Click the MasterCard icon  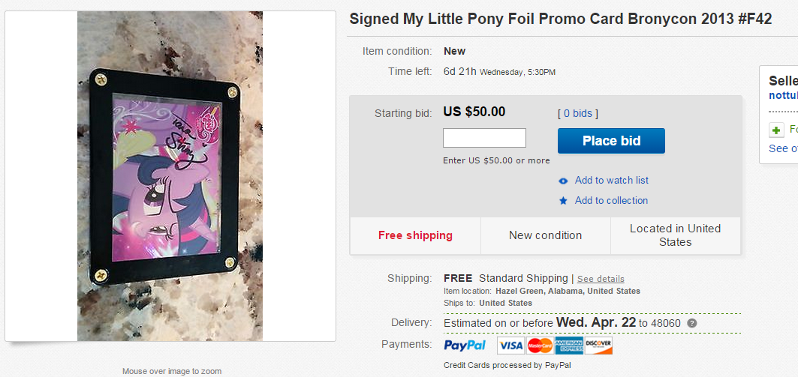pyautogui.click(x=540, y=346)
